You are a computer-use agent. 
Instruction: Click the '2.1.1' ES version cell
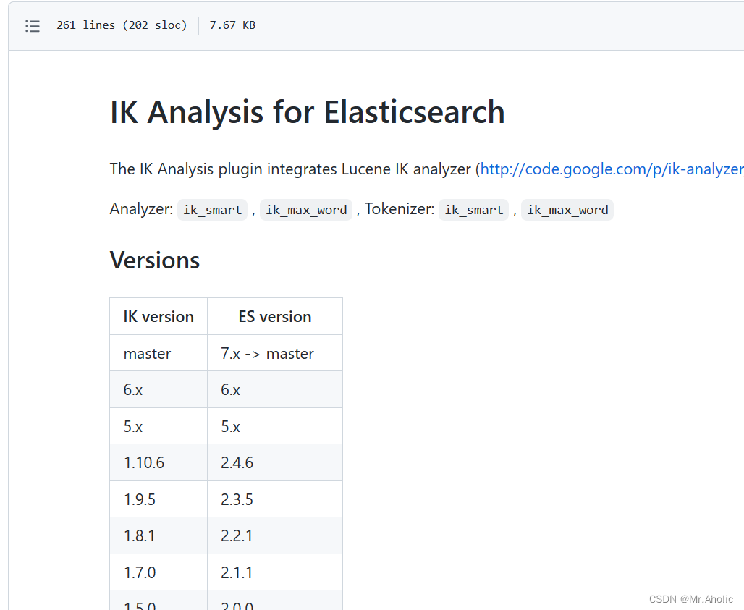[275, 572]
